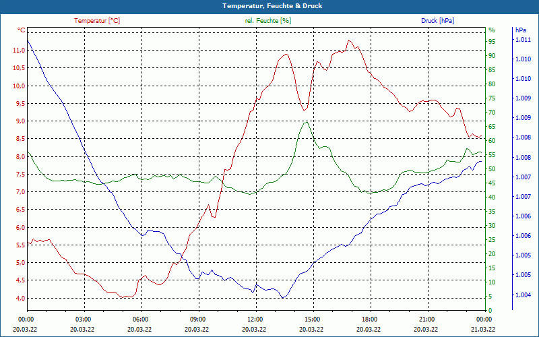539x337 pixels.
Task: Pick the 06:00 time axis label
Action: (x=140, y=319)
